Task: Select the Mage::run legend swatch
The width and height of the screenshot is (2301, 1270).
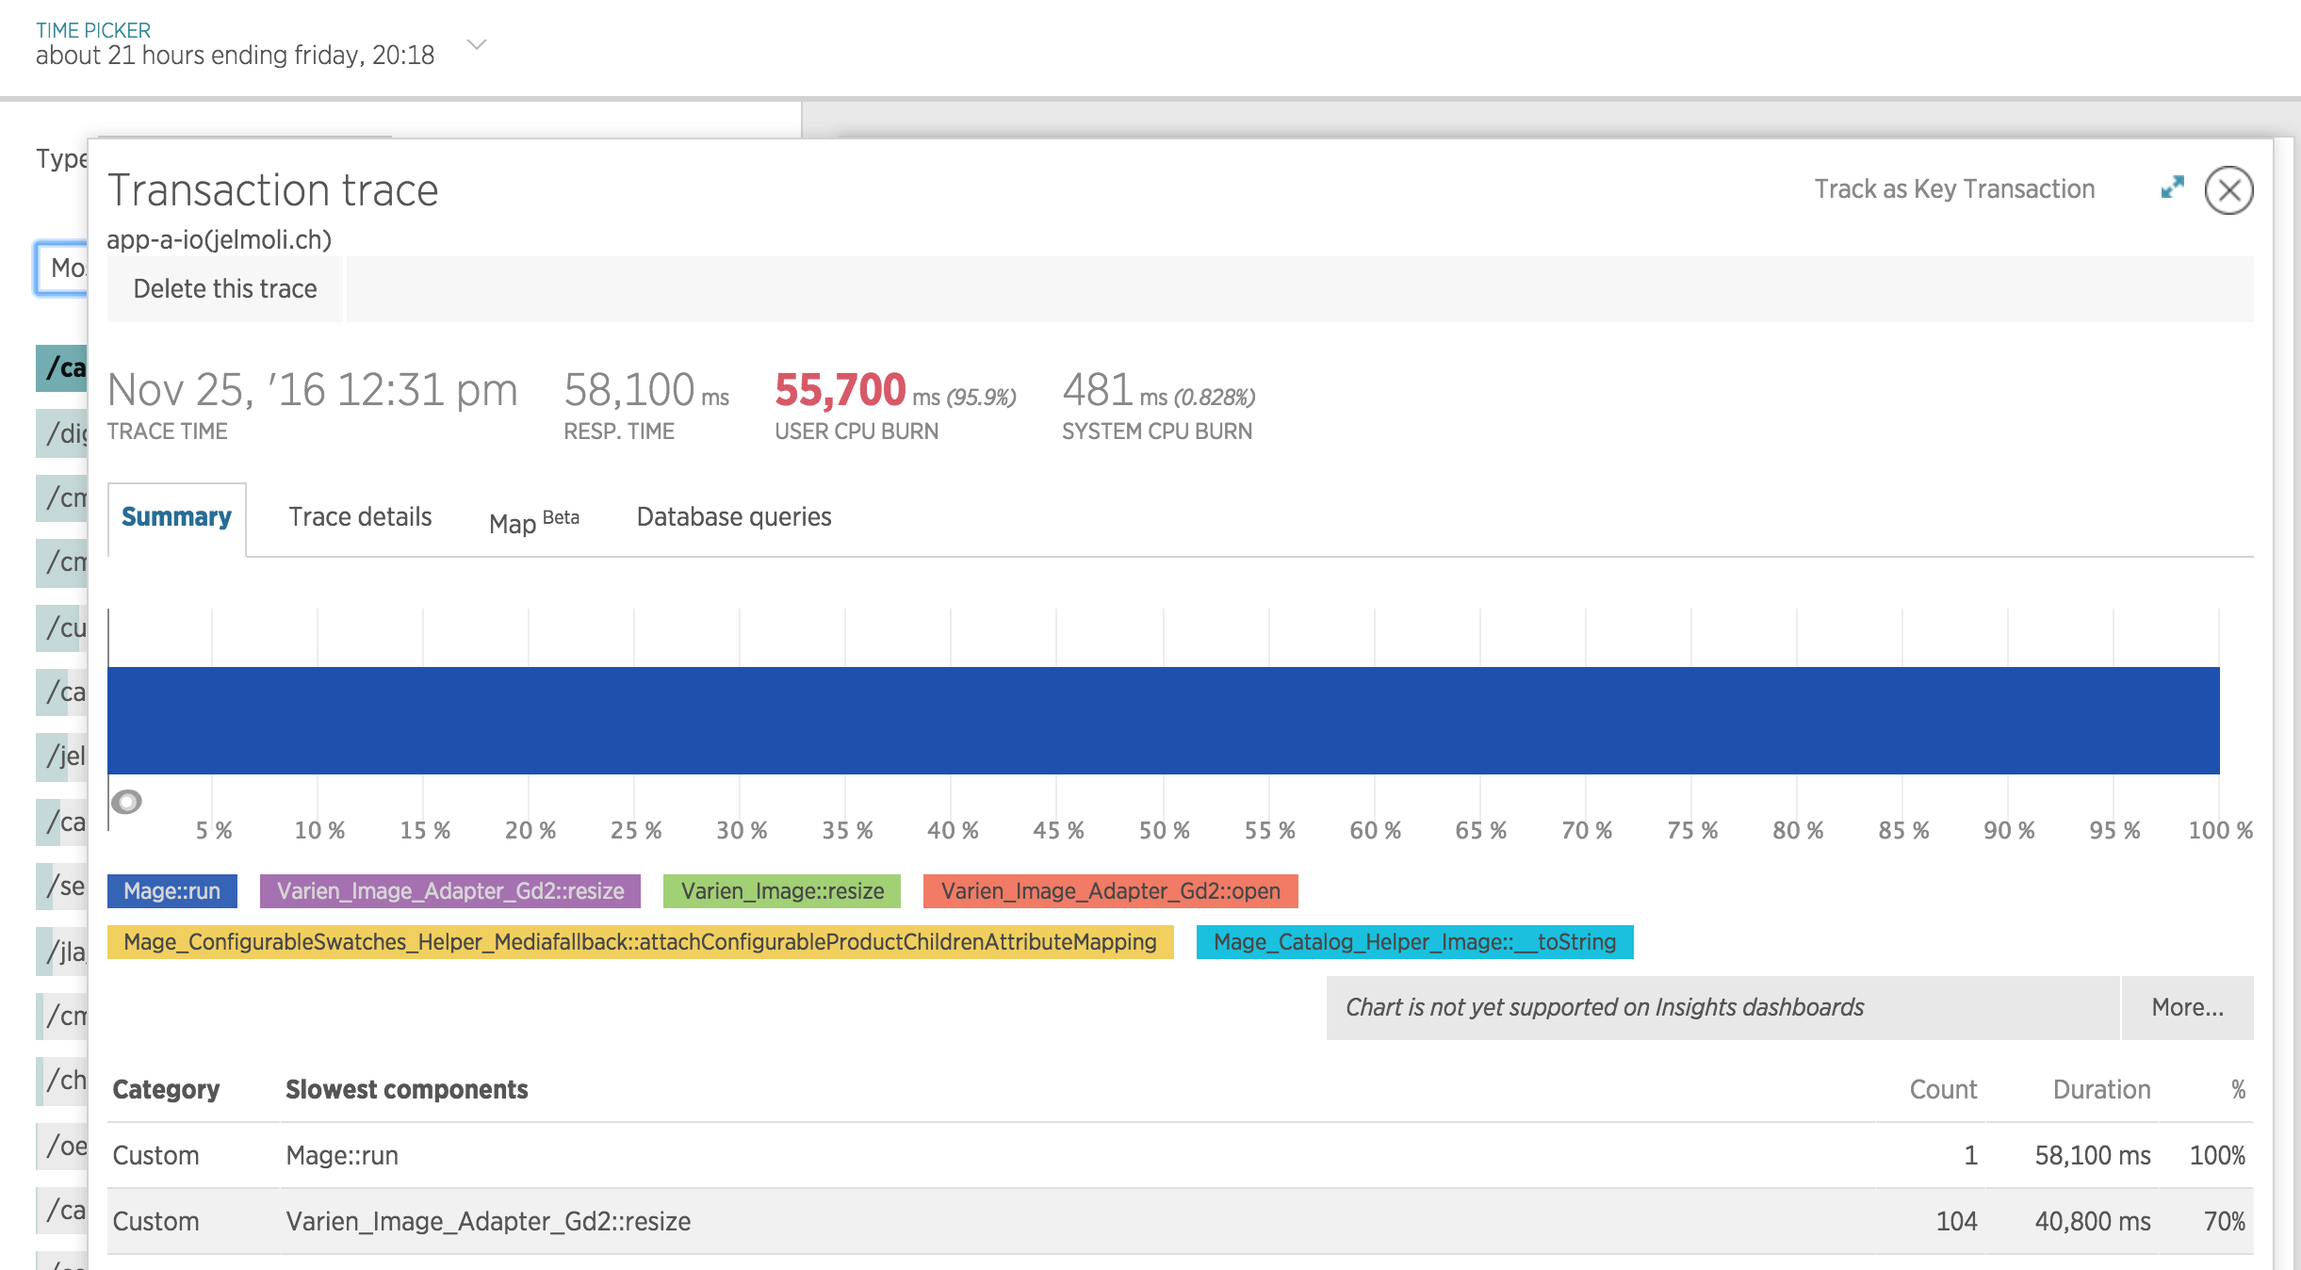Action: [172, 891]
